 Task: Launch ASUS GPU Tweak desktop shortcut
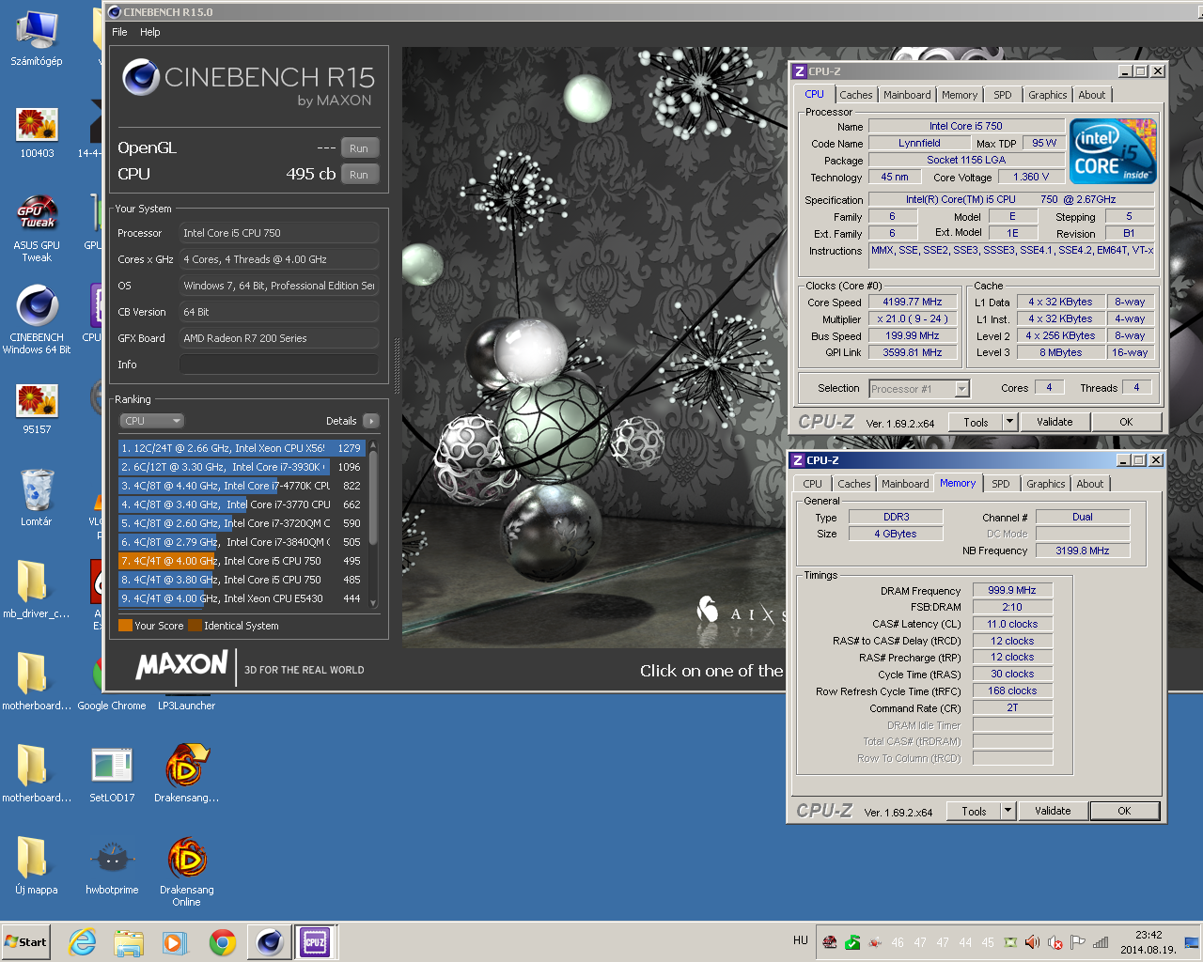coord(37,228)
